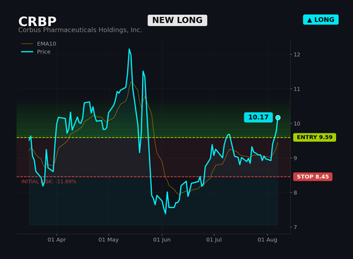This screenshot has height=259, width=353.
Task: Click the STOP 8.45 label
Action: tap(313, 176)
